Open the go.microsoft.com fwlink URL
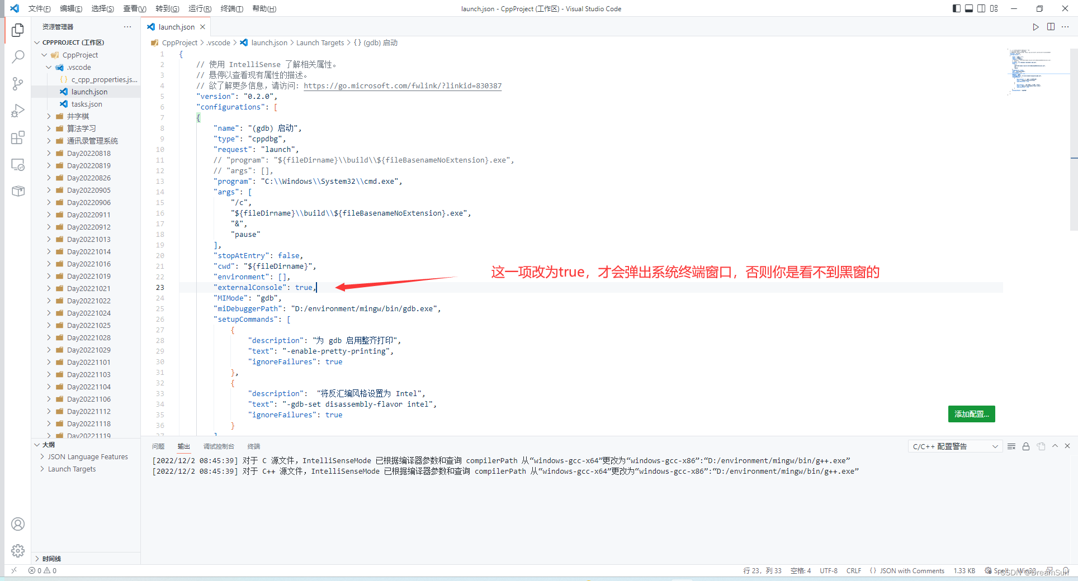 (x=403, y=85)
